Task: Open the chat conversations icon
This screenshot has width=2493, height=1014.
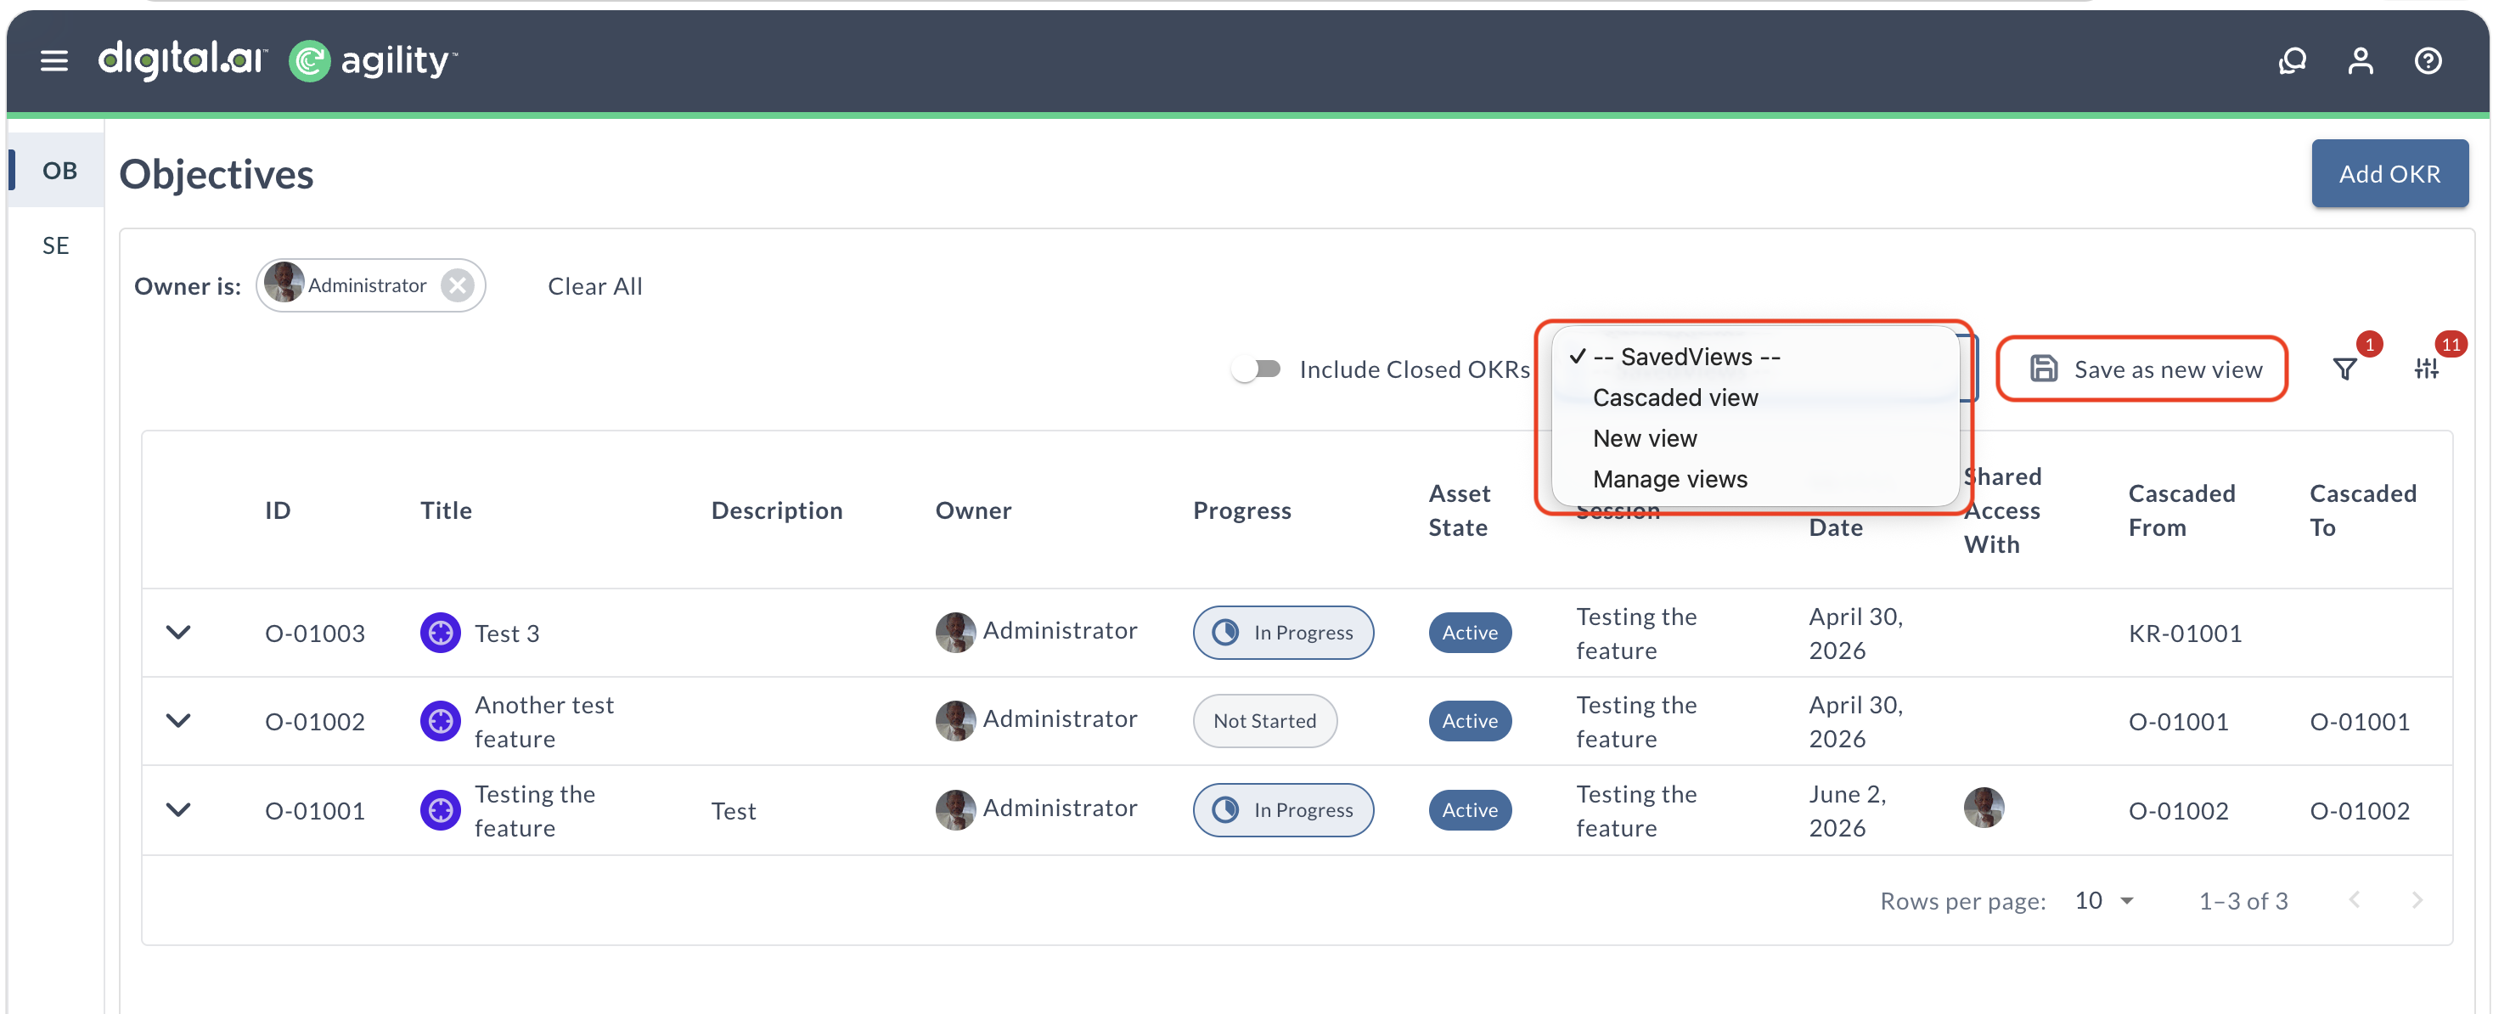Action: [2292, 61]
